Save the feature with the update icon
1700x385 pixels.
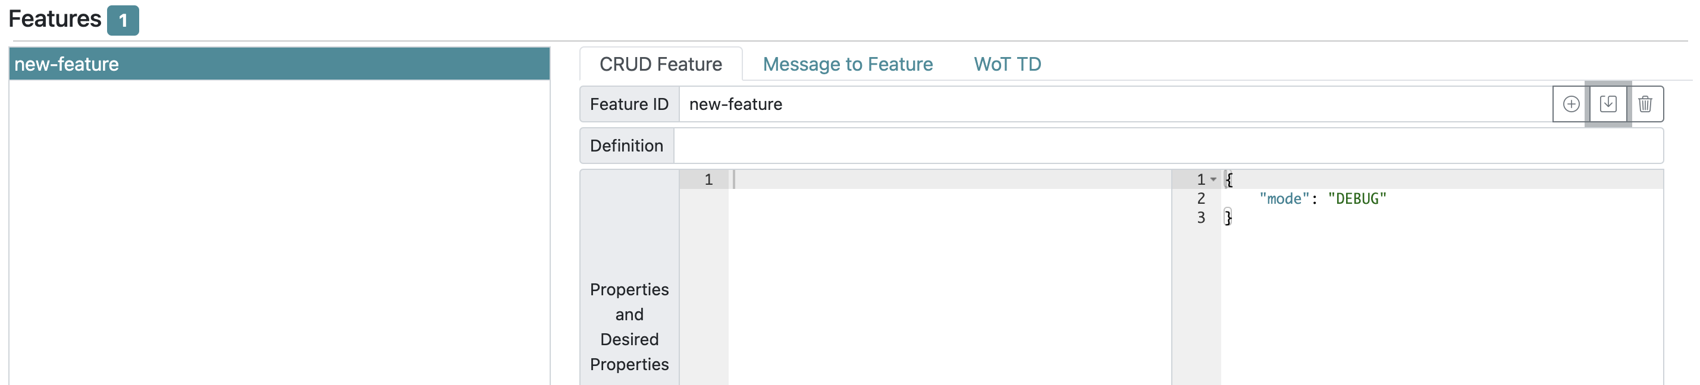(1608, 103)
